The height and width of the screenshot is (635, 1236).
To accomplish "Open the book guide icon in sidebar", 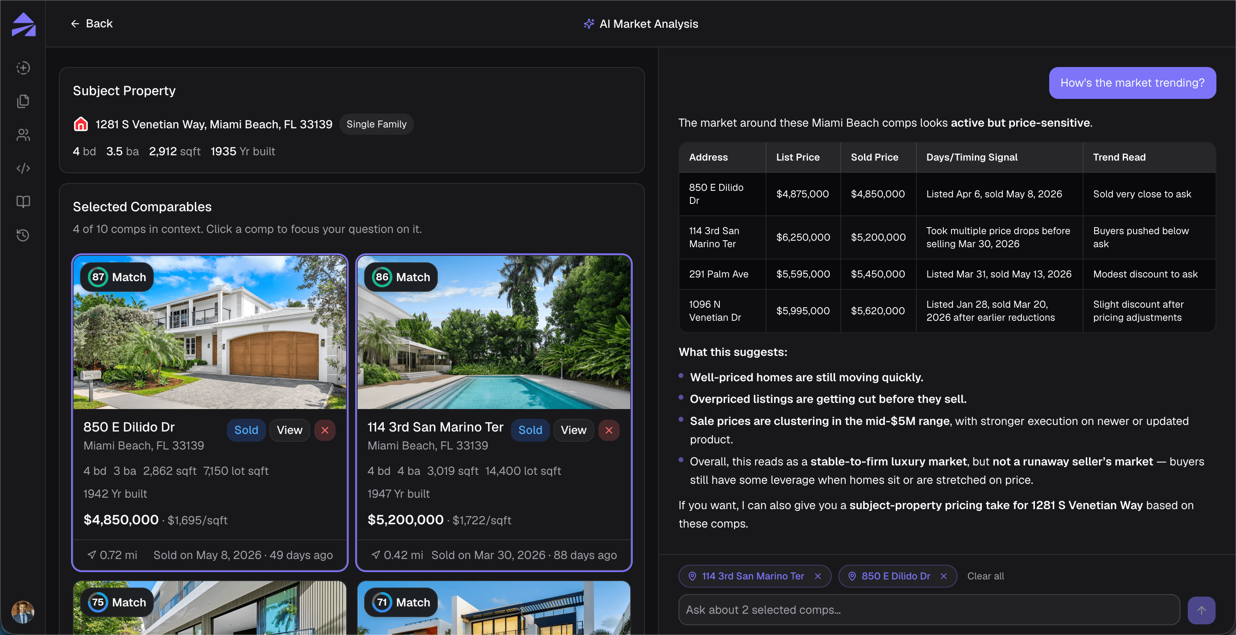I will (23, 201).
